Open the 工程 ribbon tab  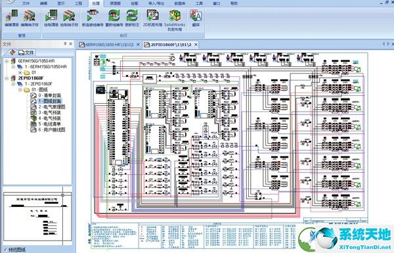(79, 3)
